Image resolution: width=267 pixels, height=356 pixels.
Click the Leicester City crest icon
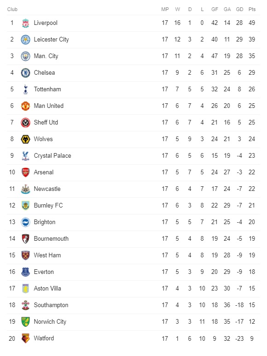(25, 40)
